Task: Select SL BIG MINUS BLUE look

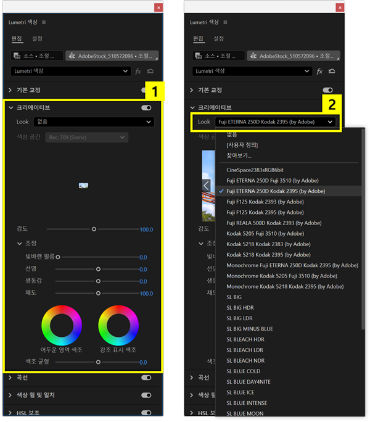Action: (x=250, y=329)
